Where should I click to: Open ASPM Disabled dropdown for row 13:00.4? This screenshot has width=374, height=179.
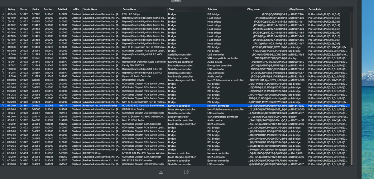click(76, 73)
